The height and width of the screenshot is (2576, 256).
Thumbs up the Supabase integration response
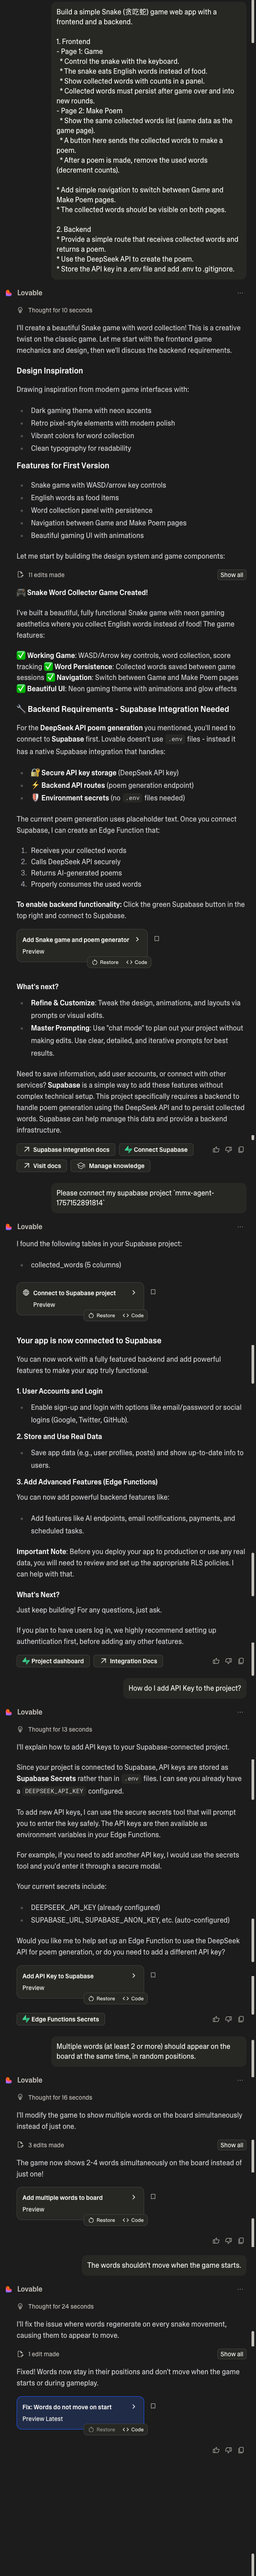coord(217,1149)
